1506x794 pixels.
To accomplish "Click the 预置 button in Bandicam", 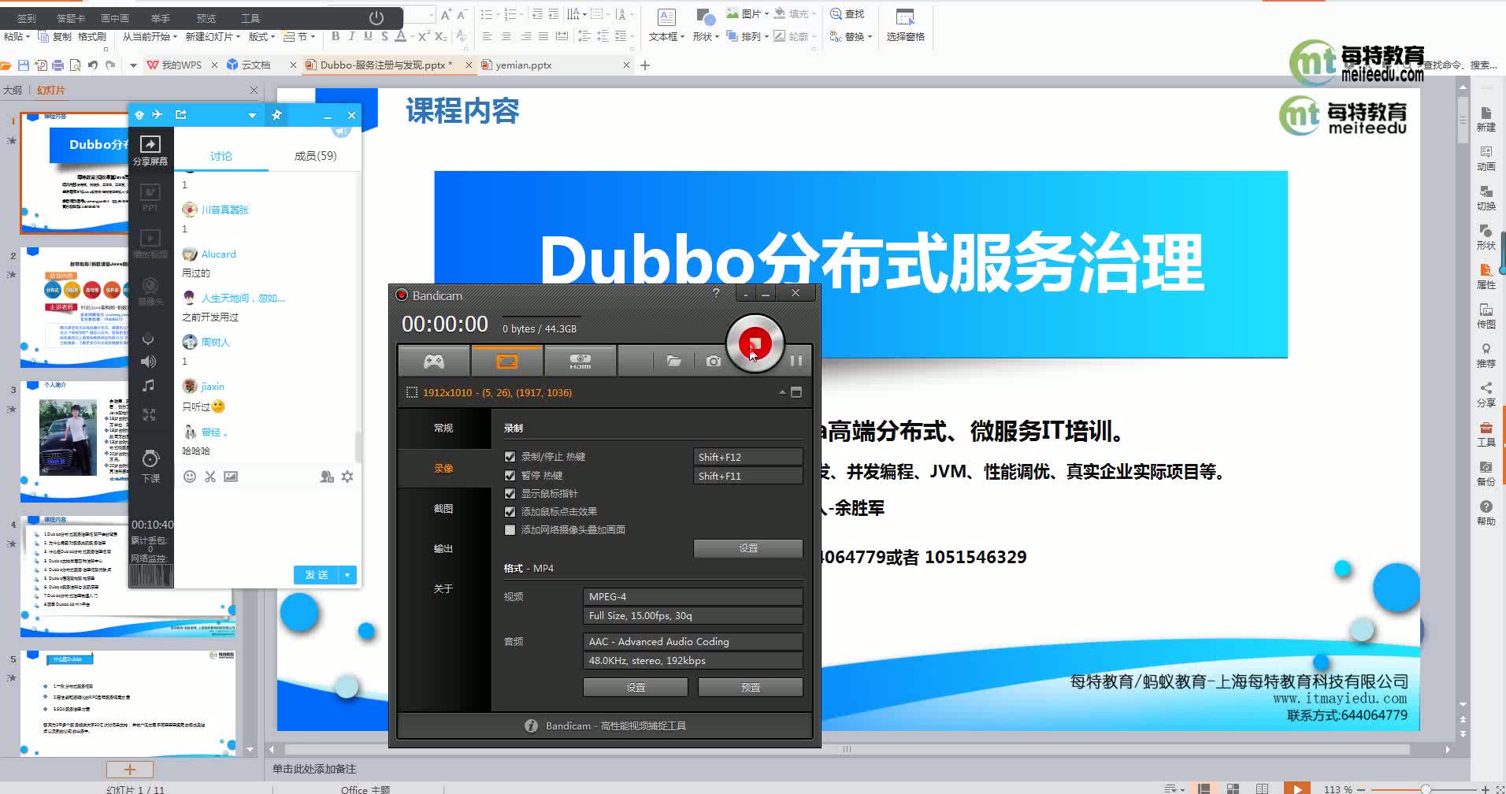I will 750,688.
